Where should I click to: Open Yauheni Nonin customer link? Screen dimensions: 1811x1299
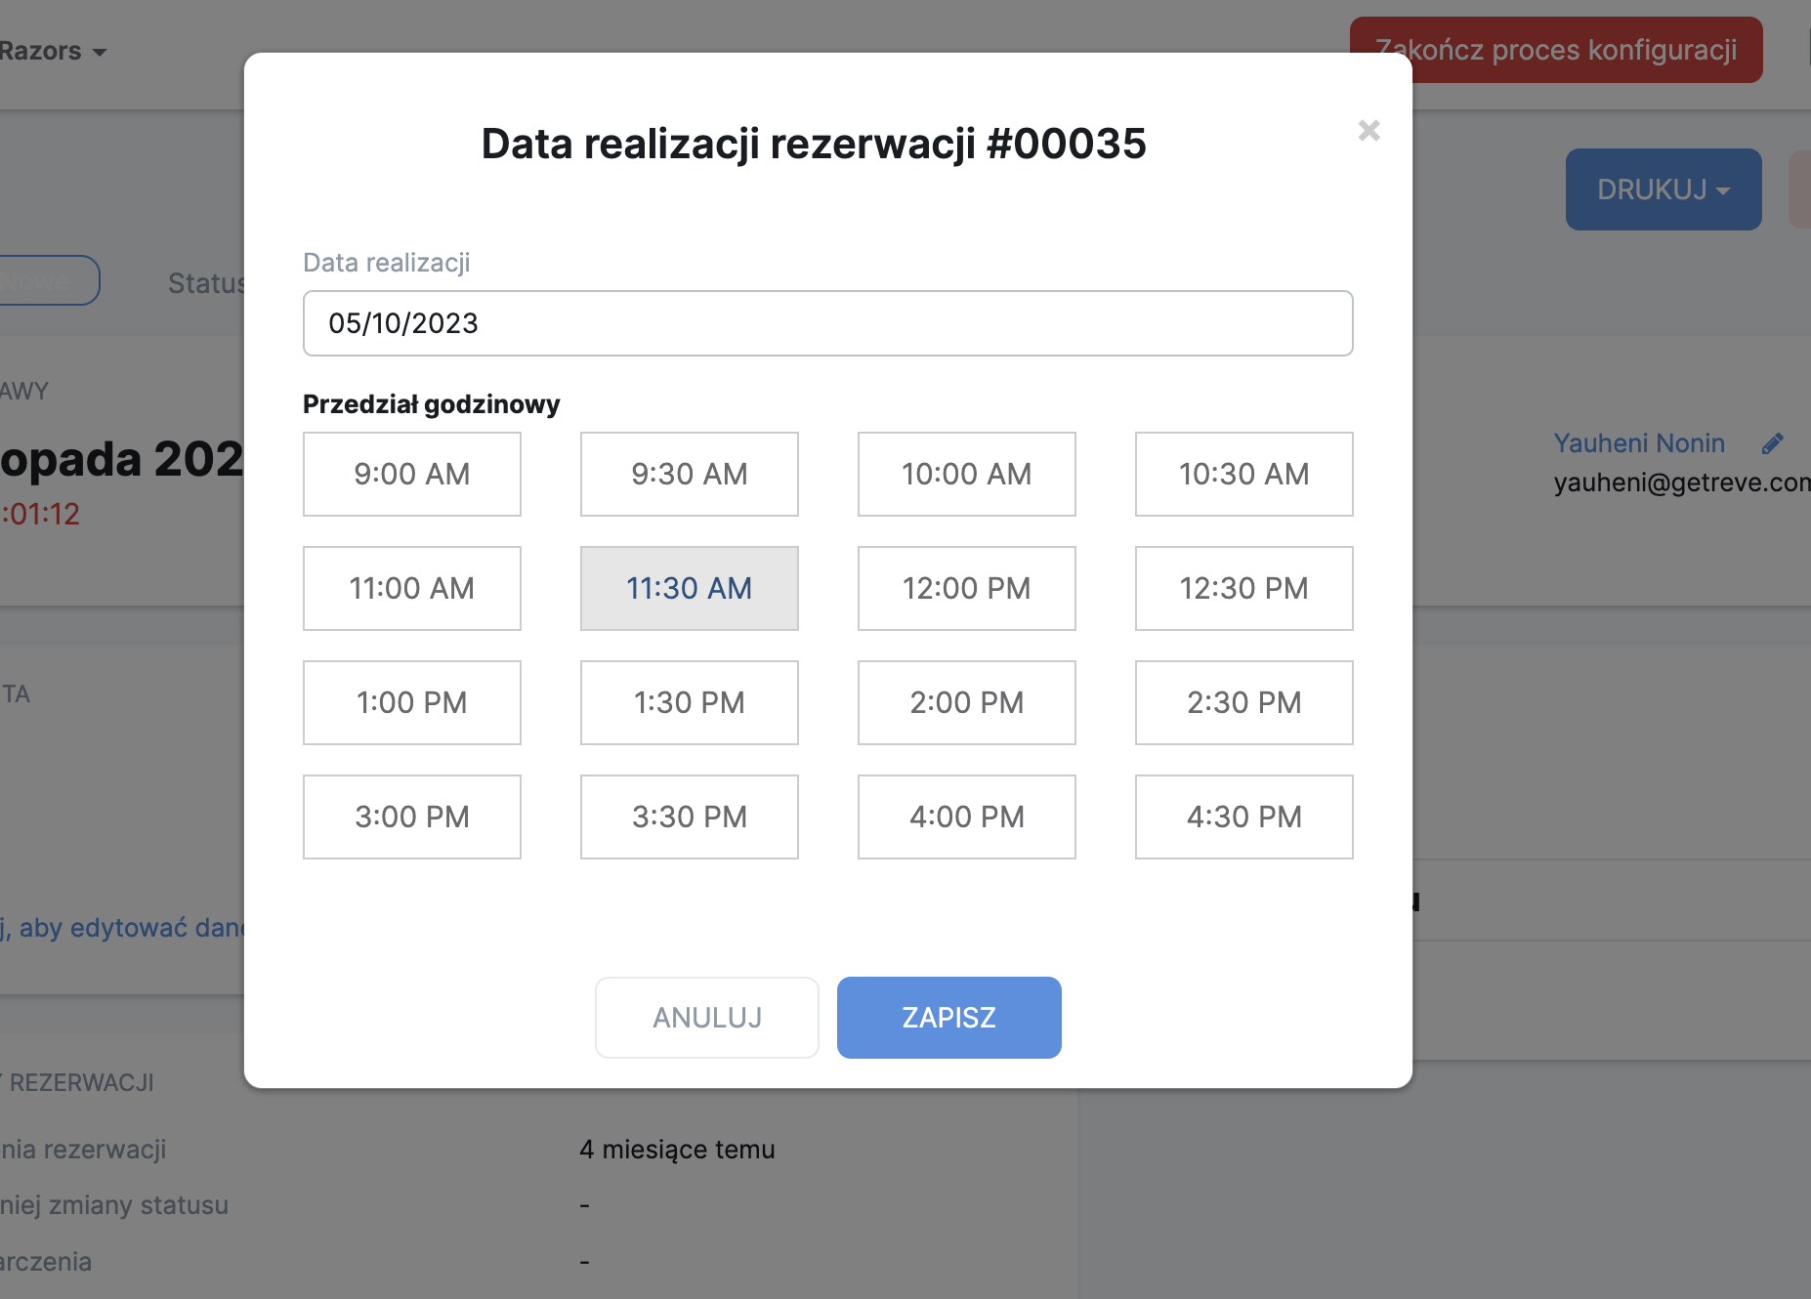[x=1638, y=443]
